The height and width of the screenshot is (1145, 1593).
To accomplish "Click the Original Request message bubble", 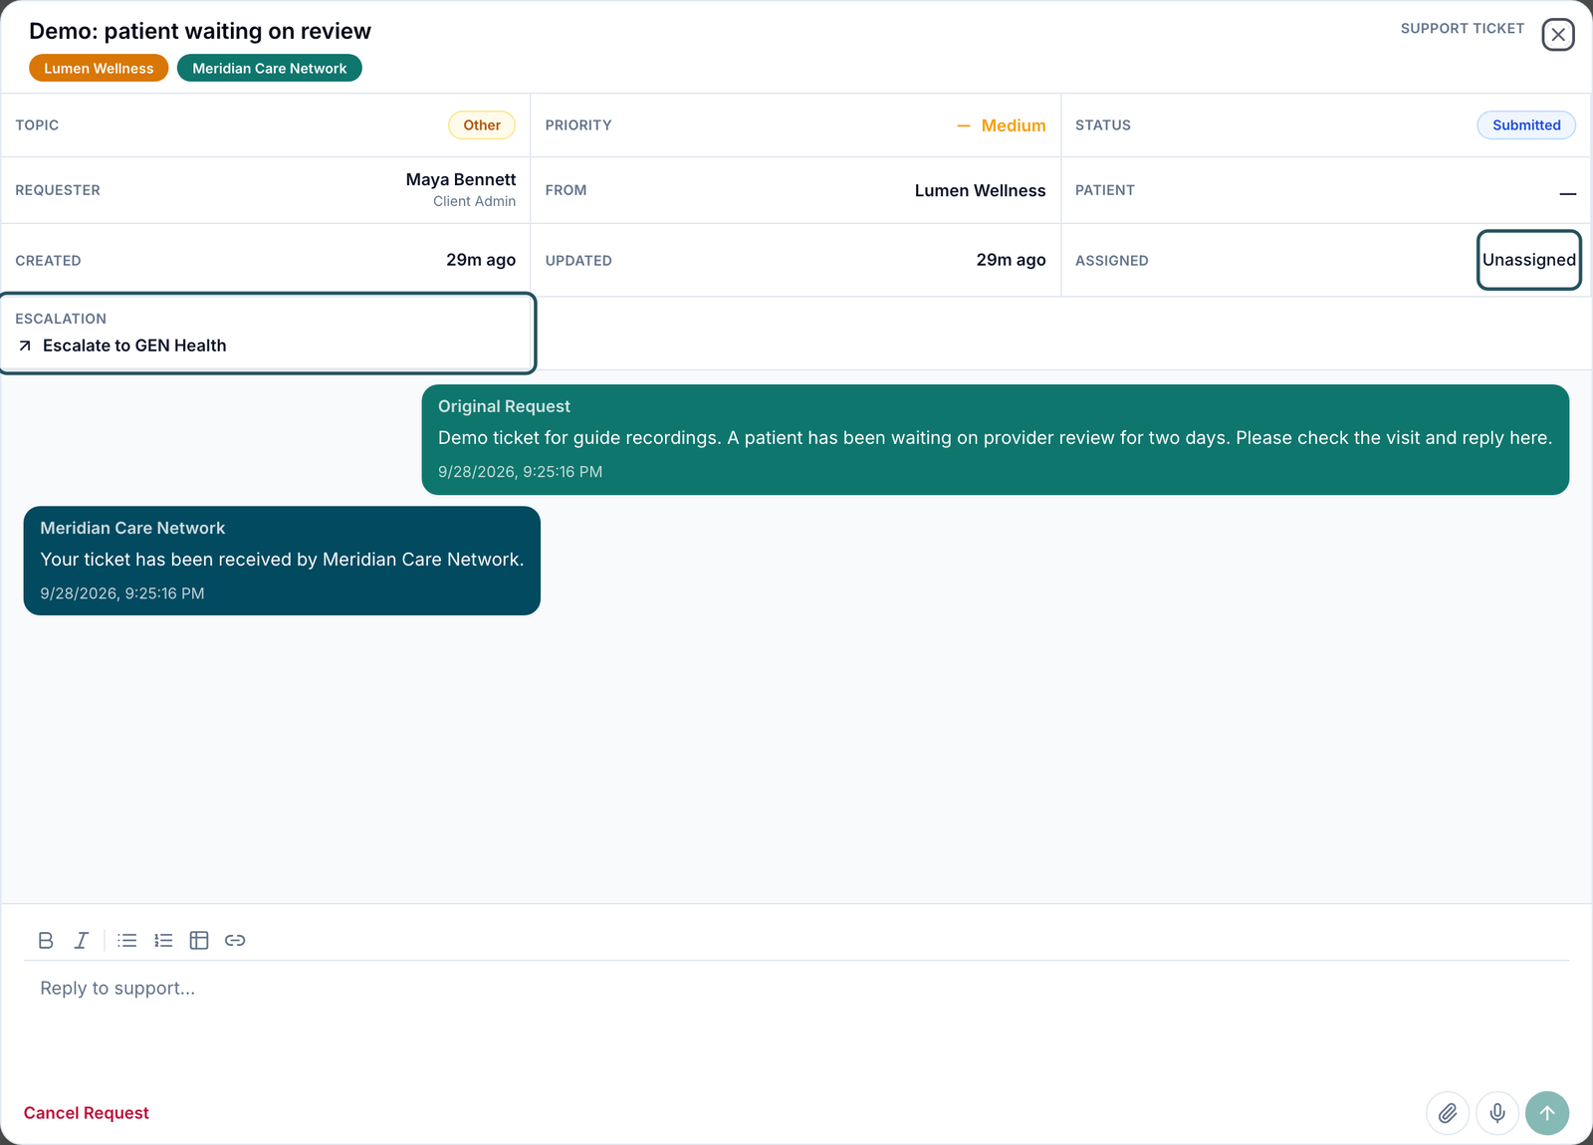I will [996, 440].
